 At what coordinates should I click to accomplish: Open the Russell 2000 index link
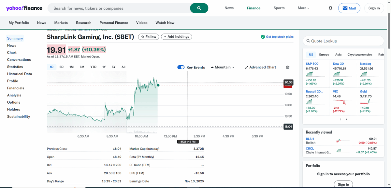click(x=314, y=92)
